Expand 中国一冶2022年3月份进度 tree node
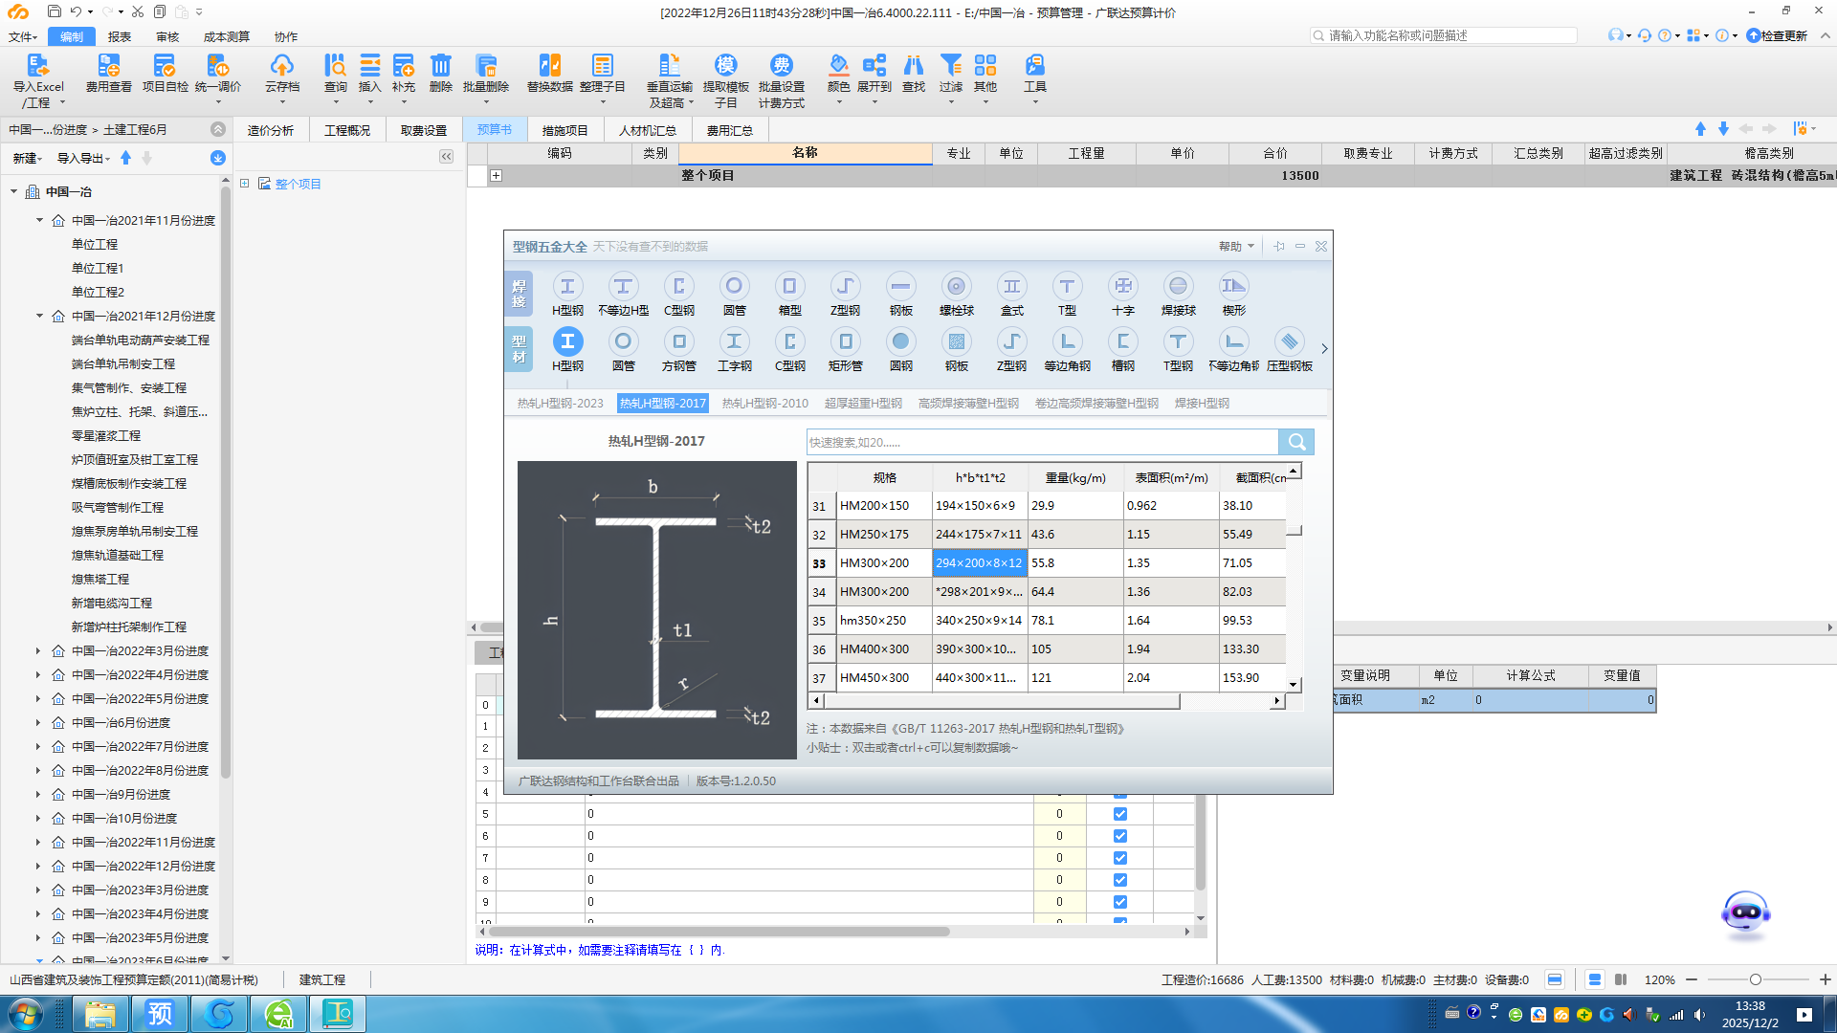 [38, 650]
